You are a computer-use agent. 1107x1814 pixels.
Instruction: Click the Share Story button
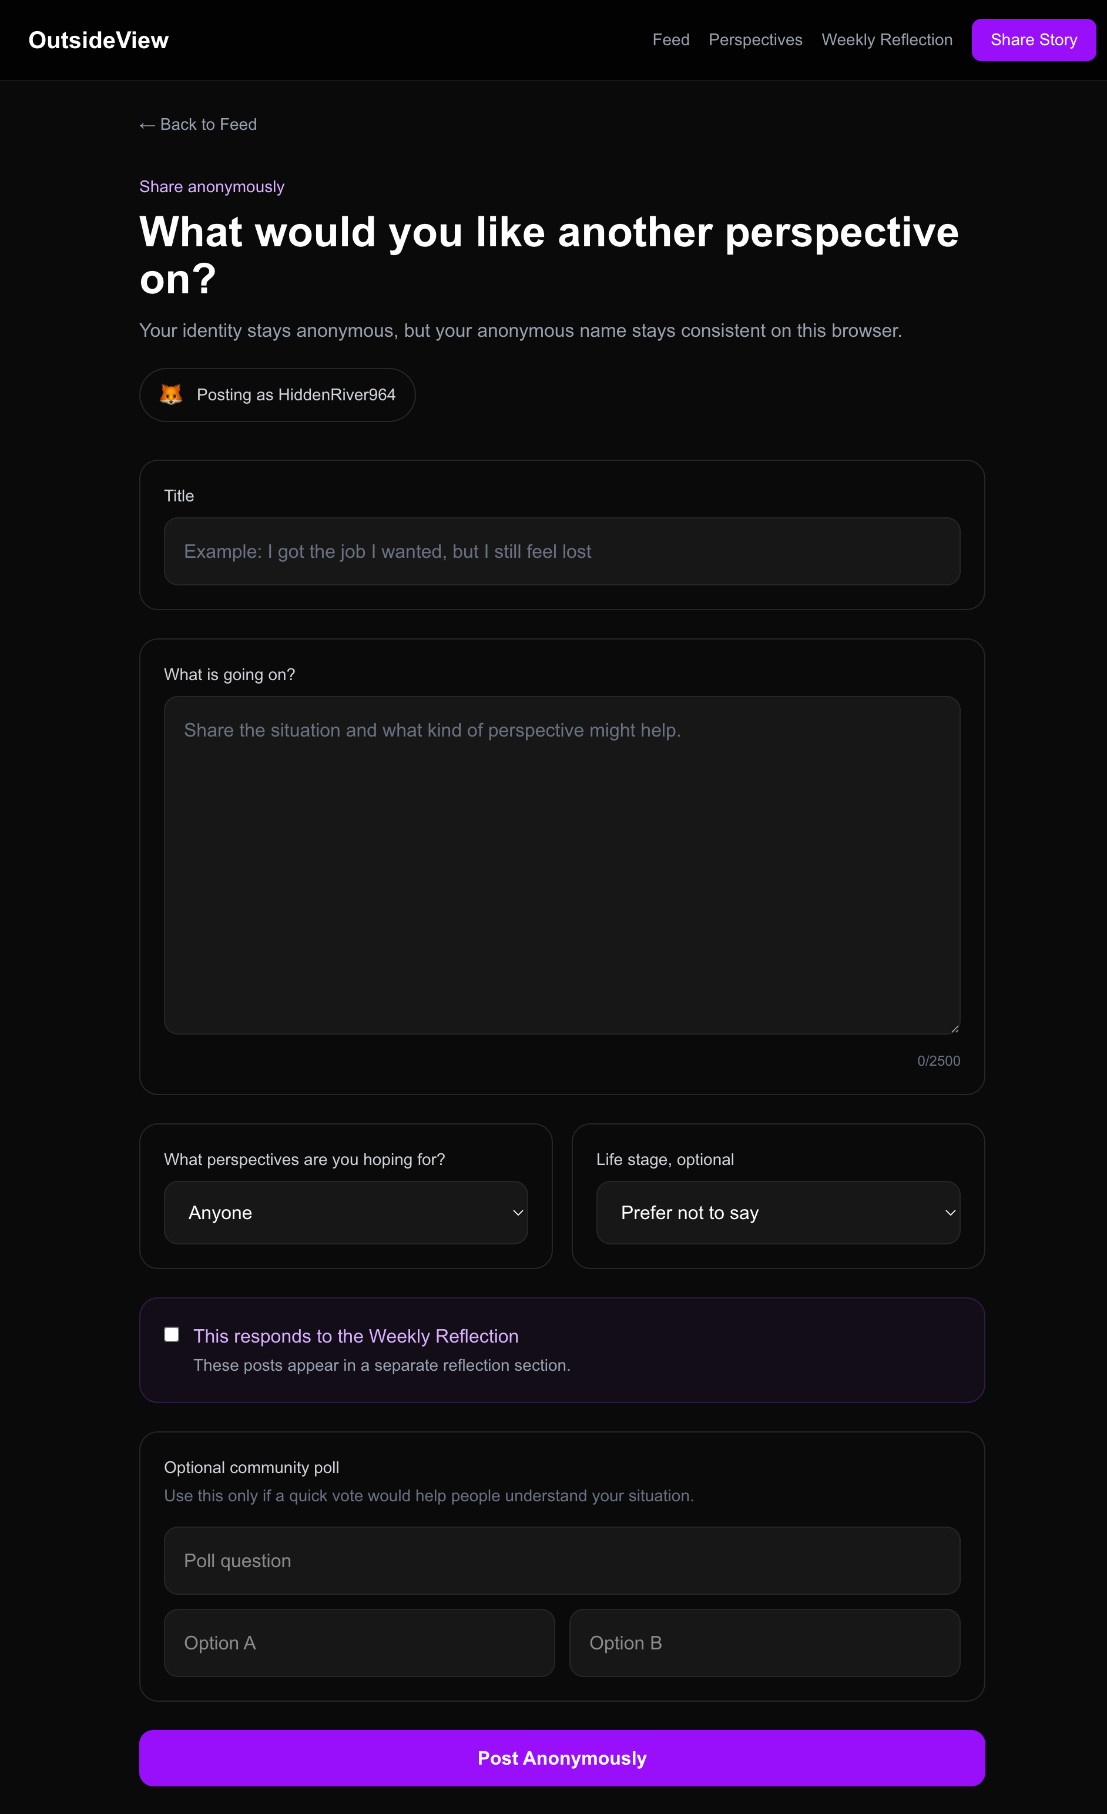[1034, 40]
